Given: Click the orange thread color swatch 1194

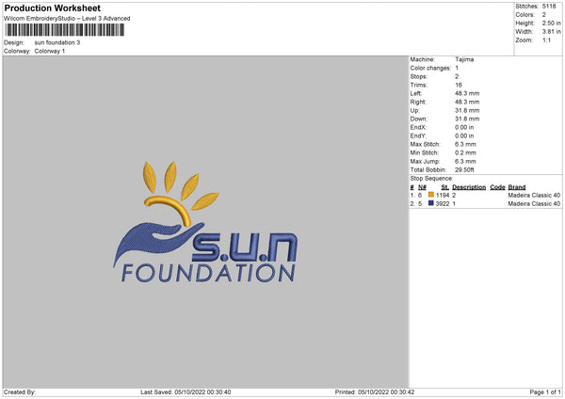Looking at the screenshot, I should pyautogui.click(x=431, y=195).
